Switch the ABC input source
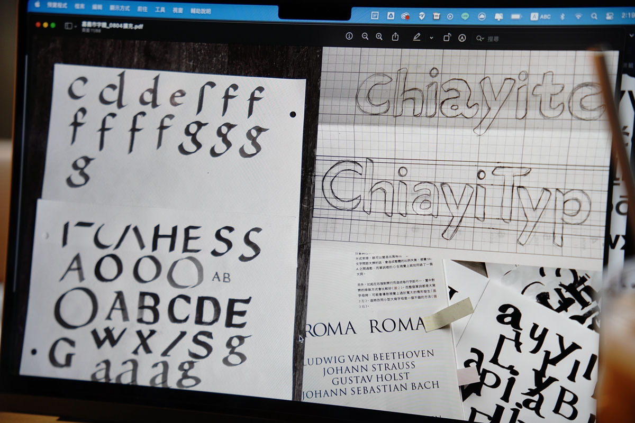The image size is (635, 423). [541, 17]
